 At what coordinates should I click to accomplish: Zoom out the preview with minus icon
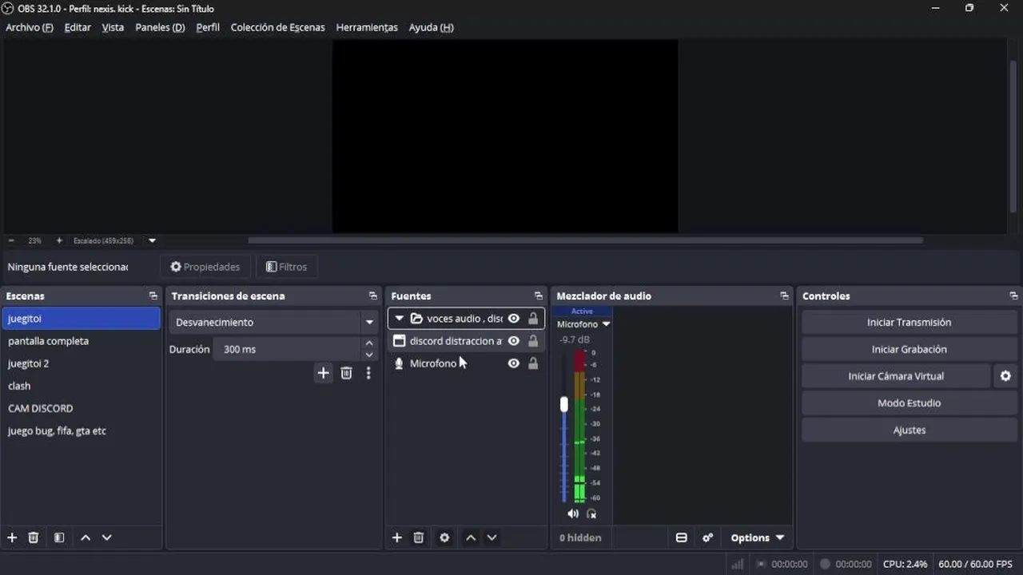coord(11,240)
